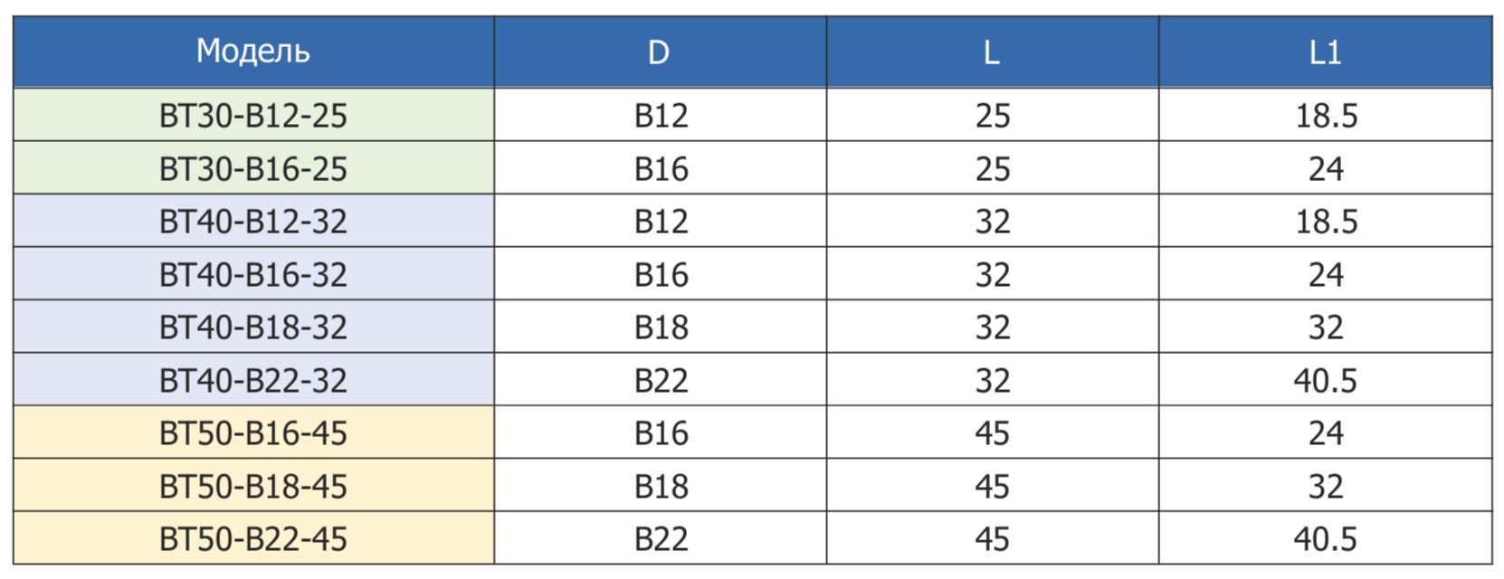1504x579 pixels.
Task: Click the L1 value in BT30-B12-25 row
Action: click(1326, 116)
